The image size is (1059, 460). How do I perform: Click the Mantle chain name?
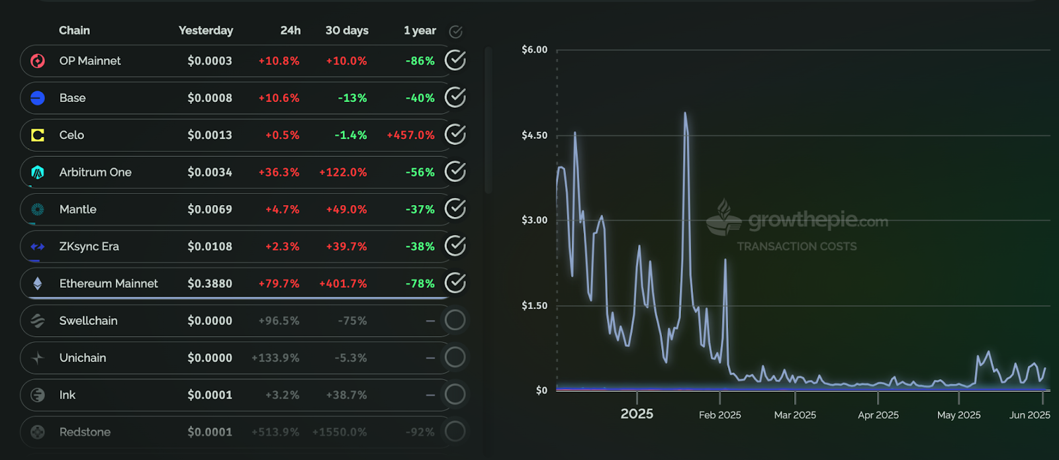pos(78,209)
